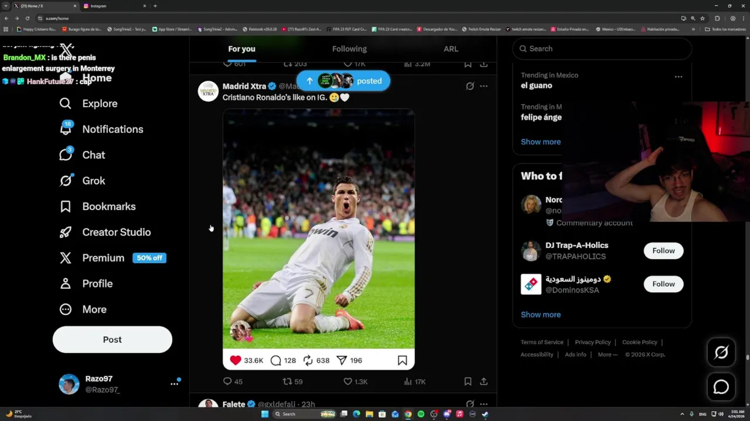Click Grok icon on Madrid Xtra post
This screenshot has width=750, height=421.
tap(470, 86)
